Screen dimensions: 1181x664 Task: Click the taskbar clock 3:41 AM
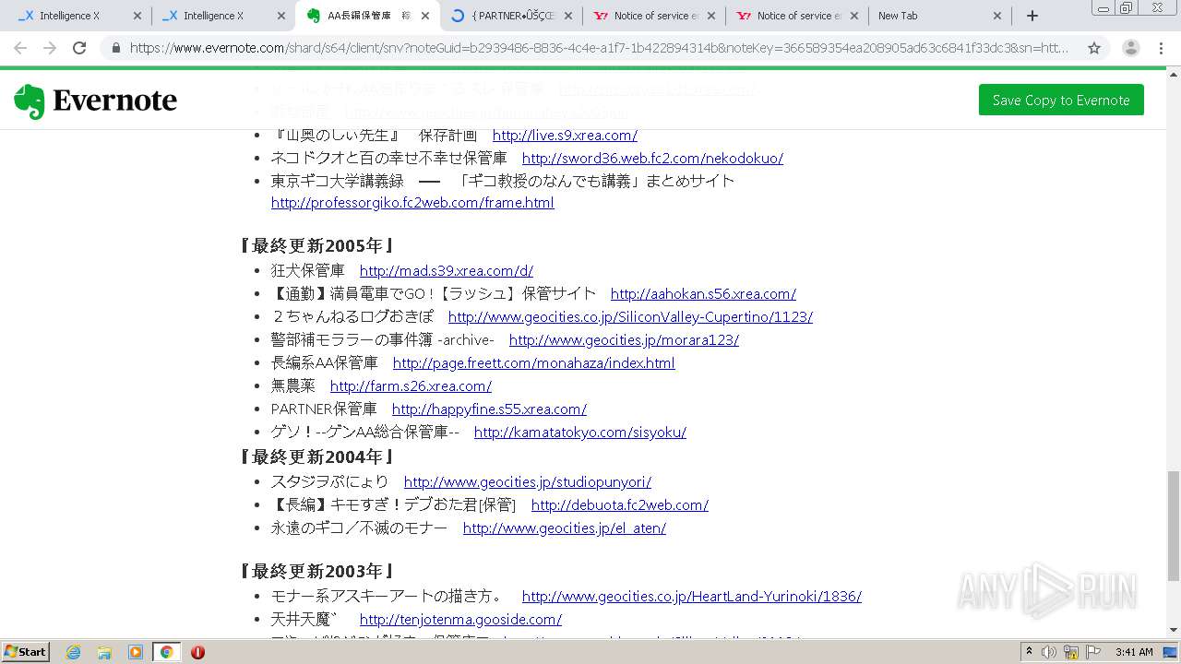(x=1134, y=652)
